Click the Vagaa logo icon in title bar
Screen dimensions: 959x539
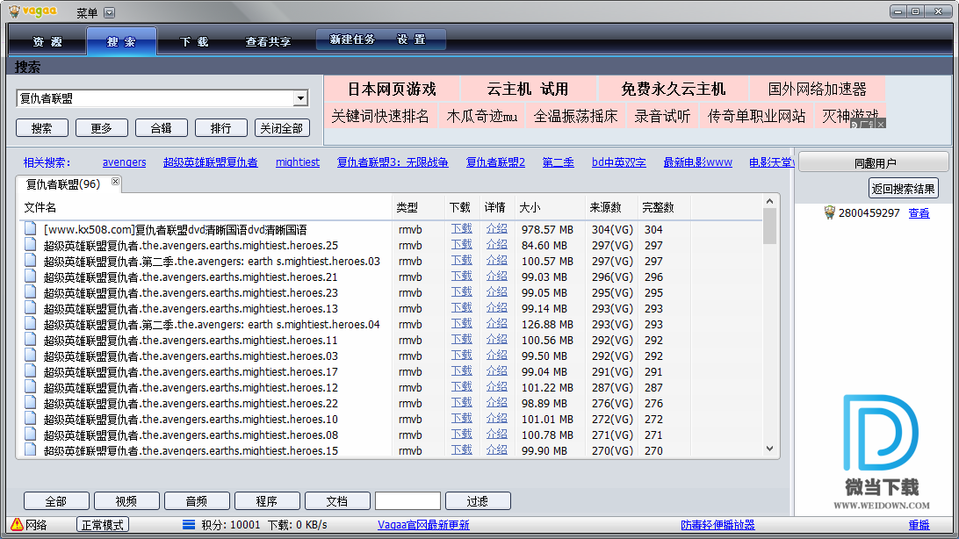(x=14, y=11)
